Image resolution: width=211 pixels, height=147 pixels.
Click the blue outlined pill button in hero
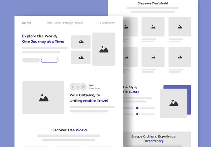click(50, 60)
